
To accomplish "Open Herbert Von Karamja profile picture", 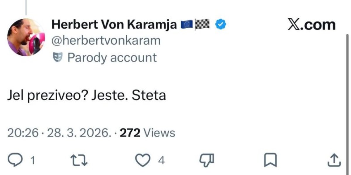I will [x=25, y=37].
